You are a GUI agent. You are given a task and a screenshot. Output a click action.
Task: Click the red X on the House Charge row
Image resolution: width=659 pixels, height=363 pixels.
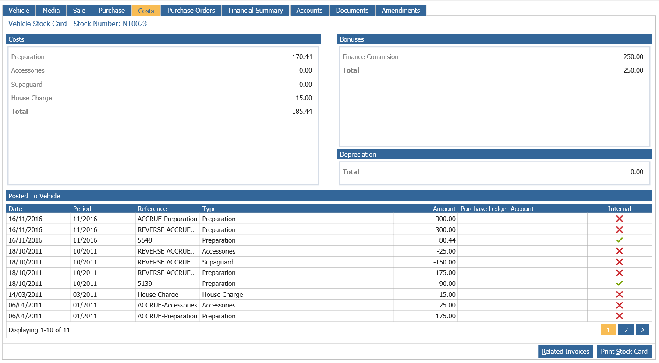coord(619,294)
